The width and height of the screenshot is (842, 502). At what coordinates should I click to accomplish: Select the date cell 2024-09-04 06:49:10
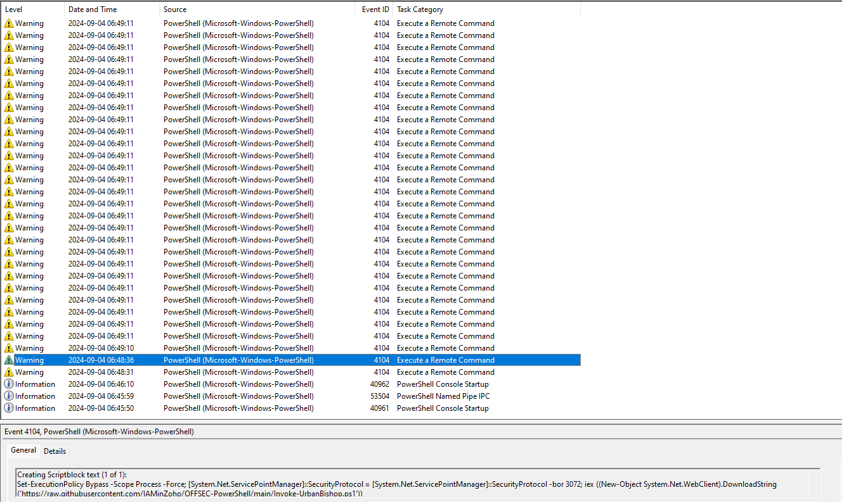101,348
